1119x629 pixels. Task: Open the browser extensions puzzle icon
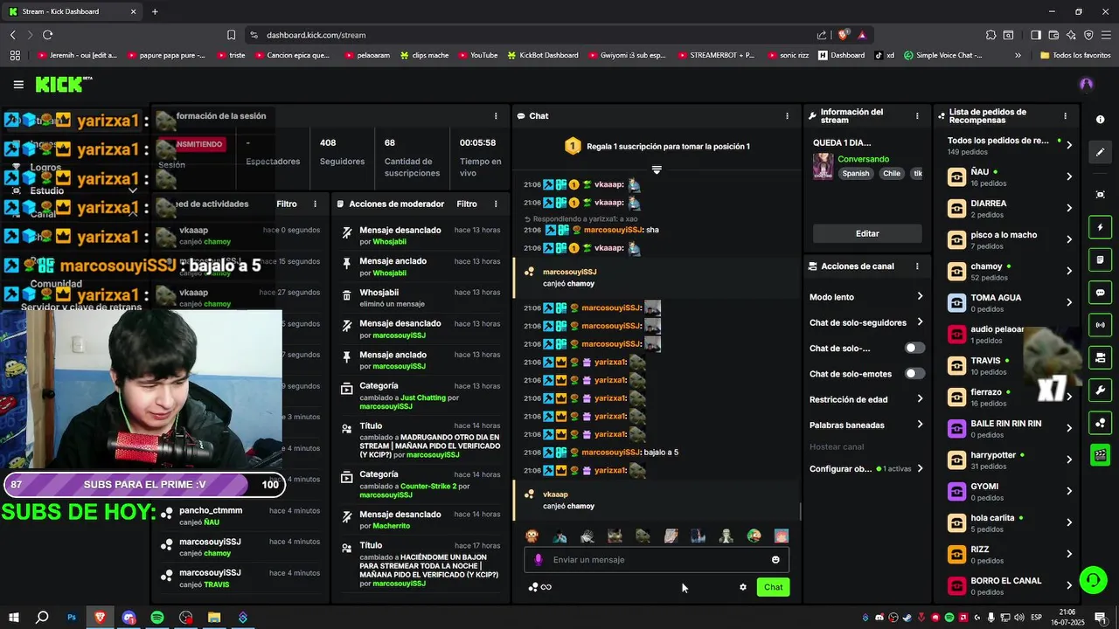[990, 35]
